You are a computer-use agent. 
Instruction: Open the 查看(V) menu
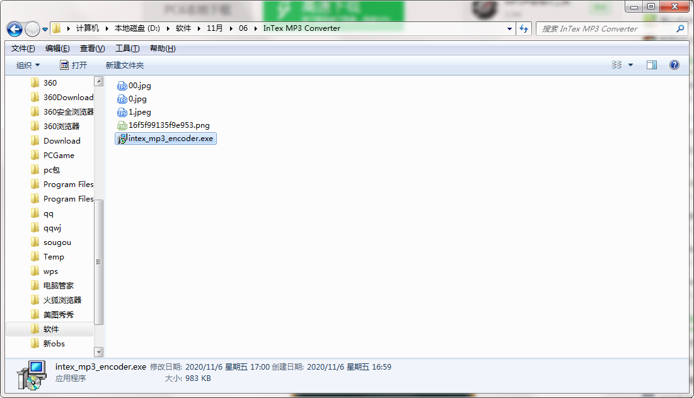click(92, 48)
